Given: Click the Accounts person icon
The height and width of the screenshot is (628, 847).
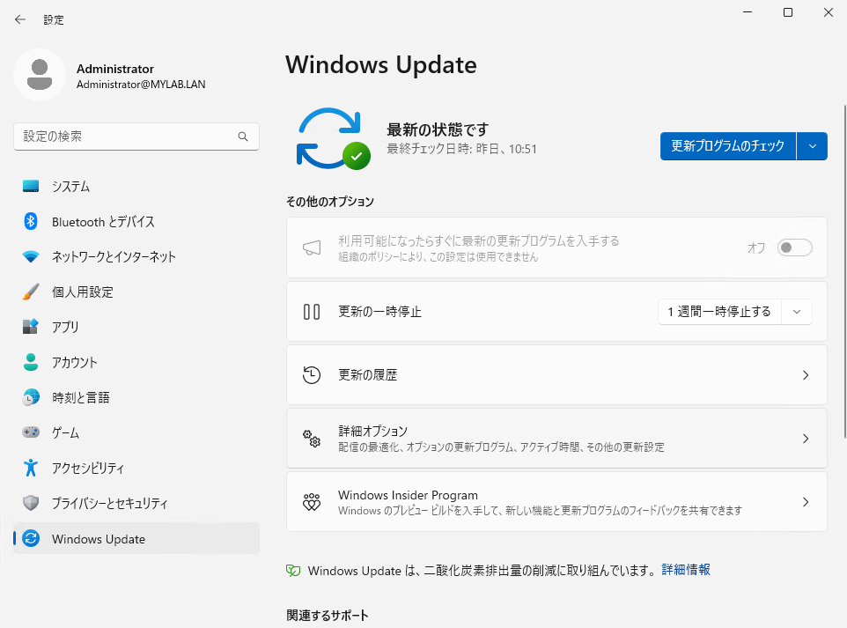Looking at the screenshot, I should click(31, 362).
